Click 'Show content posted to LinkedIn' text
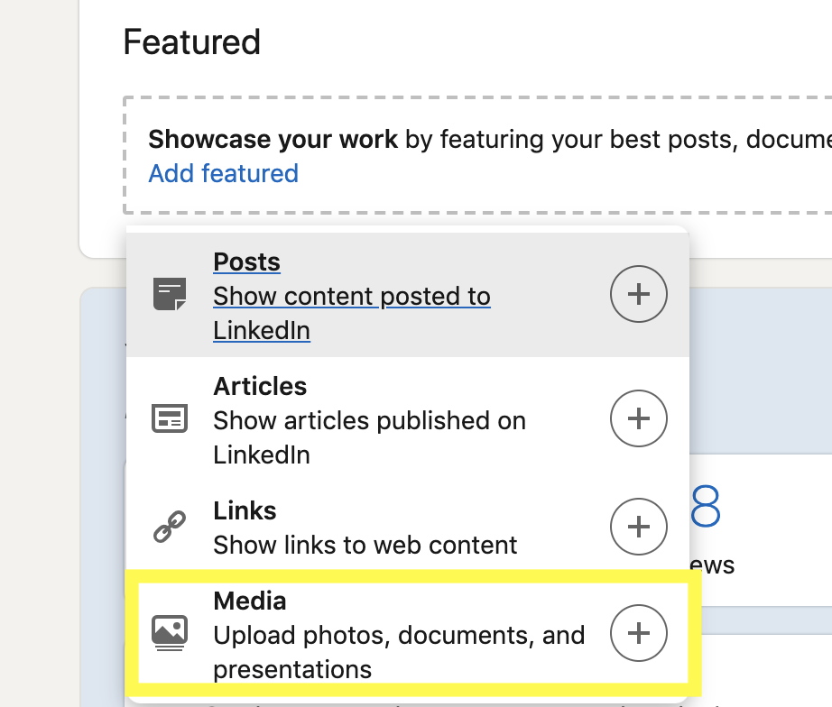Image resolution: width=832 pixels, height=707 pixels. (352, 313)
